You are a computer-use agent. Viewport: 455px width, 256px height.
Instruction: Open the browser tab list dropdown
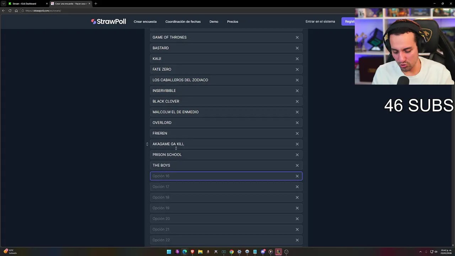click(3, 4)
